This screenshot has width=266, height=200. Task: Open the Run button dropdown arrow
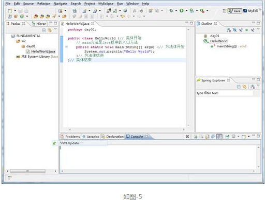pos(186,11)
